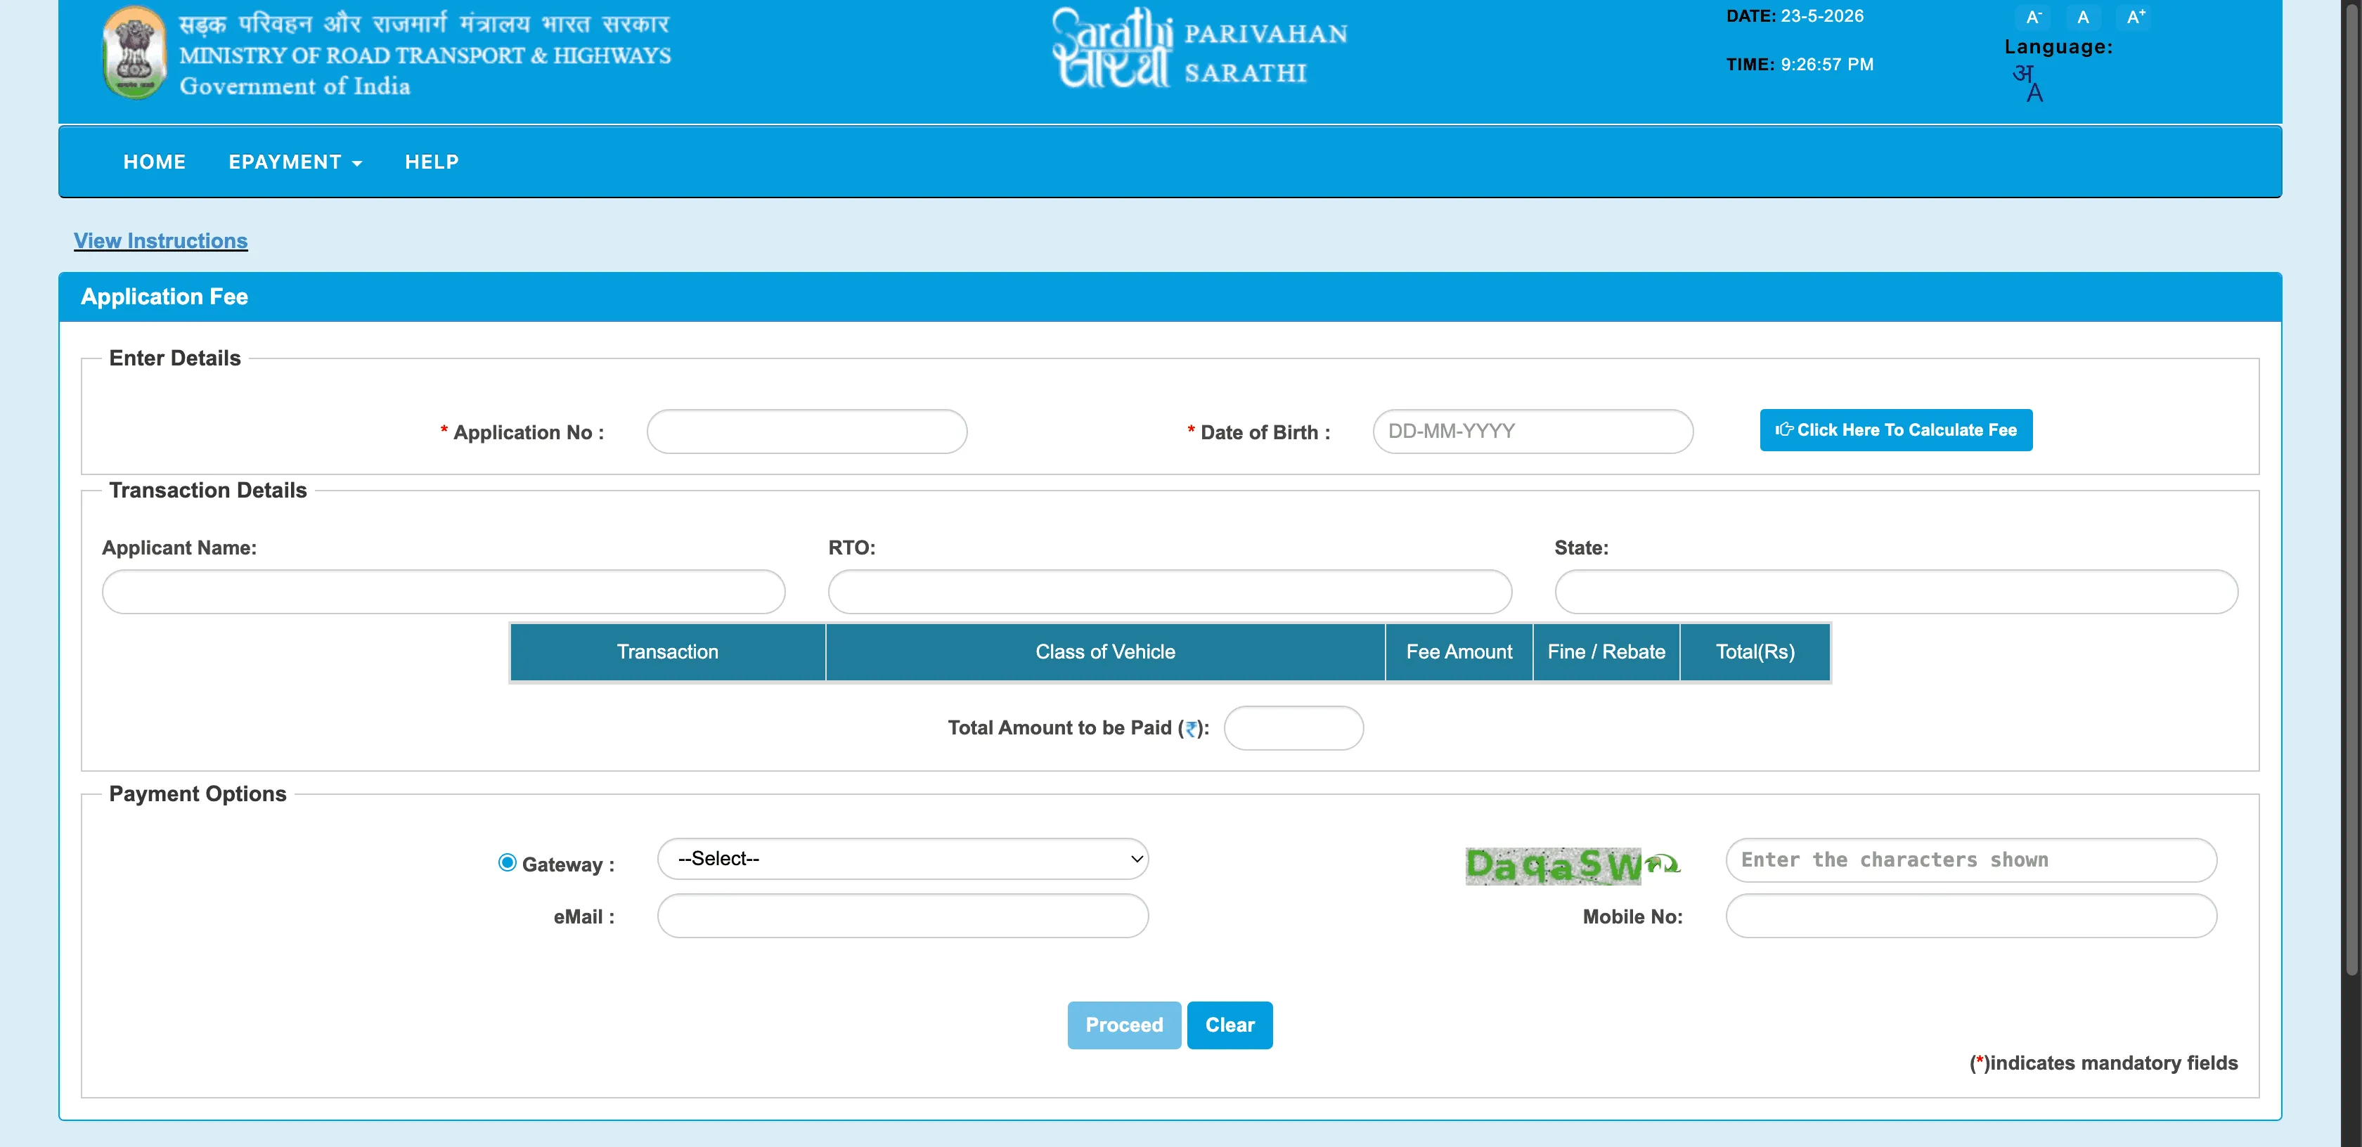Open the Gateway --Select-- dropdown
The height and width of the screenshot is (1147, 2362).
point(903,859)
